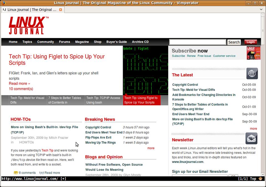Viewport: 266px width, 187px height.
Task: Open Moving Up The Rings story
Action: (100, 143)
